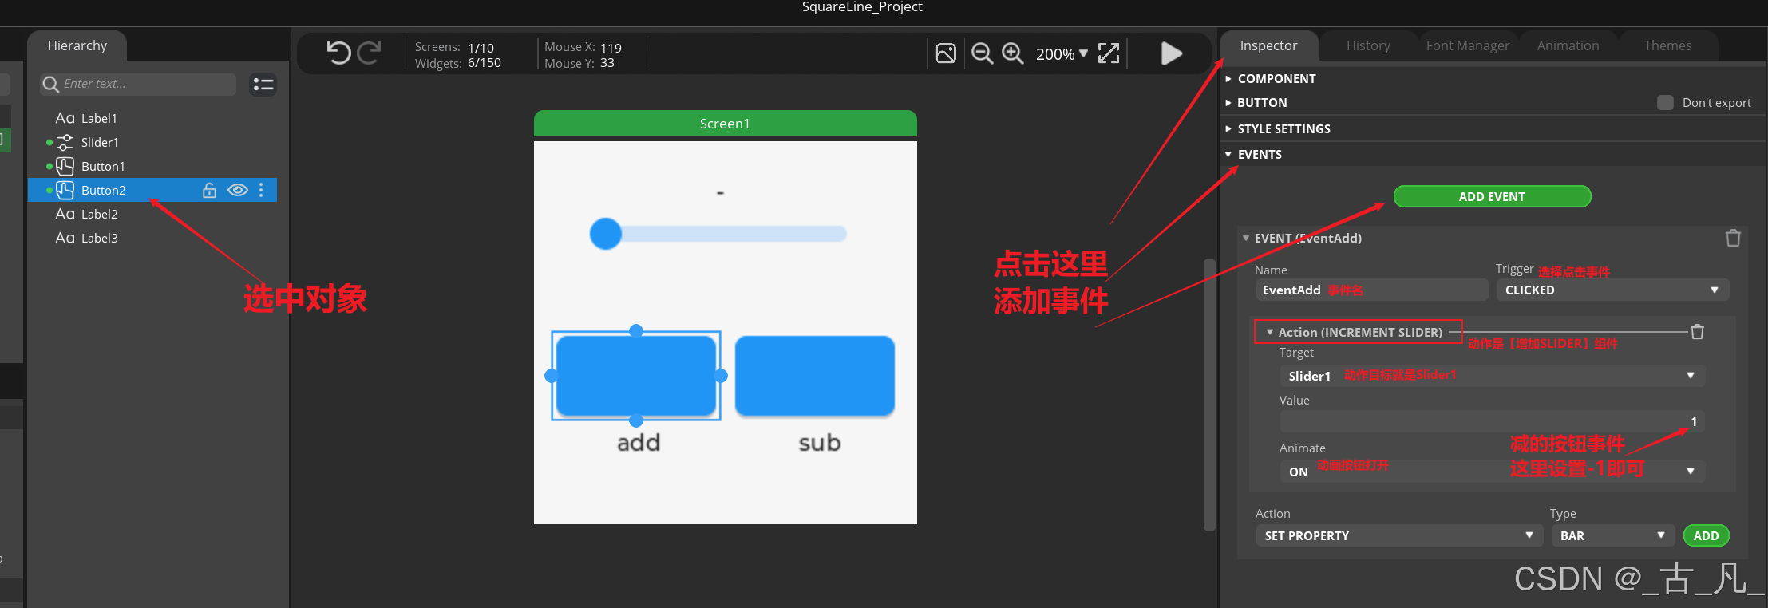Open the Trigger CLICKED dropdown
The image size is (1768, 608).
(x=1612, y=290)
